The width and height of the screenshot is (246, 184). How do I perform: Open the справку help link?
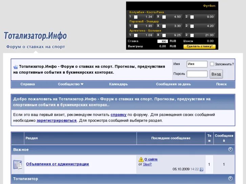click(x=118, y=115)
